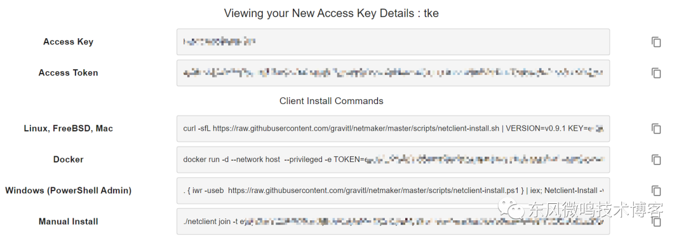Copy the Manual Install netclient command
The width and height of the screenshot is (686, 240).
tap(656, 222)
